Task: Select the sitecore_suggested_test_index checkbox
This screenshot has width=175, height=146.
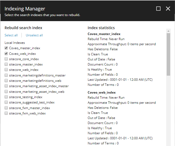Action: tap(6, 102)
